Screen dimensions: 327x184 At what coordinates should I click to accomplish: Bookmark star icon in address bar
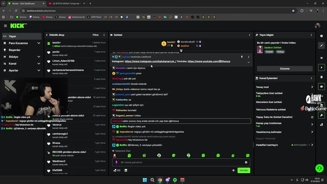(293, 11)
